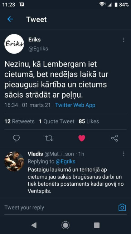
Task: Open the Twitter Web App link
Action: [x=75, y=105]
